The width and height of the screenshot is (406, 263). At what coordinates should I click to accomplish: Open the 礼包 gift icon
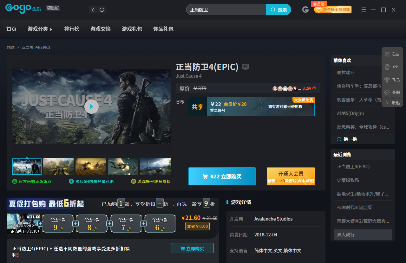pyautogui.click(x=387, y=80)
